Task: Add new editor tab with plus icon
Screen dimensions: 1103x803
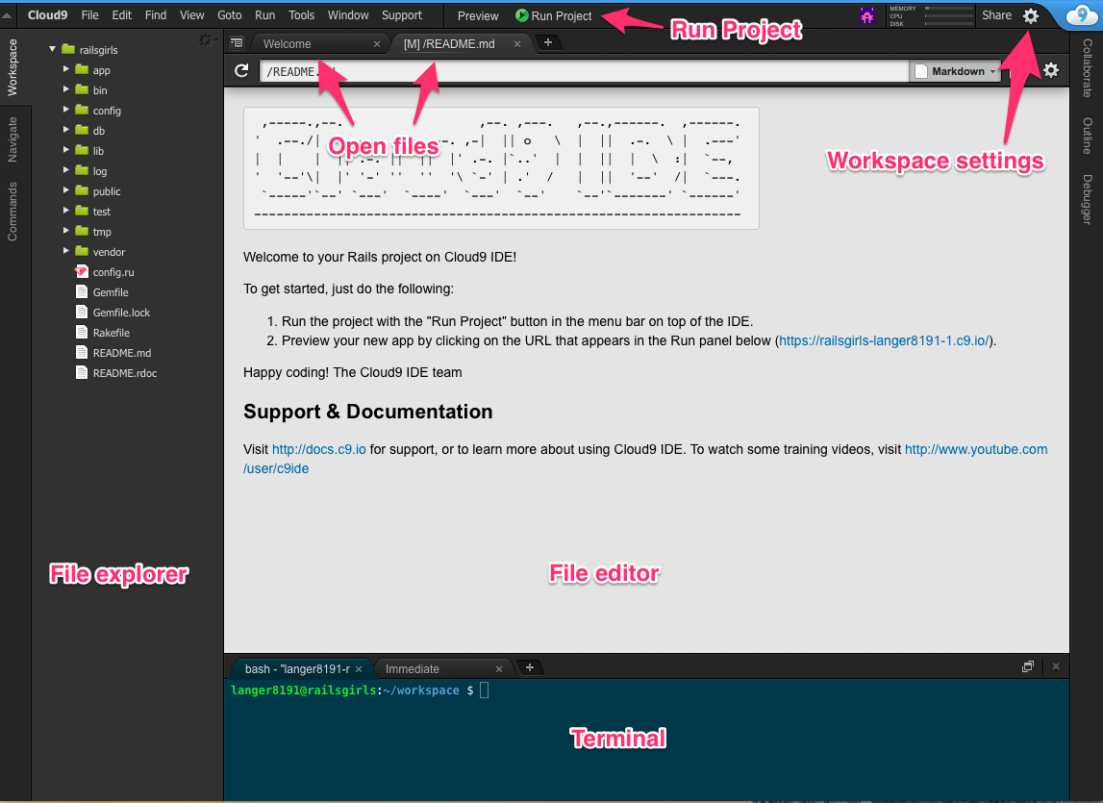Action: pyautogui.click(x=548, y=43)
